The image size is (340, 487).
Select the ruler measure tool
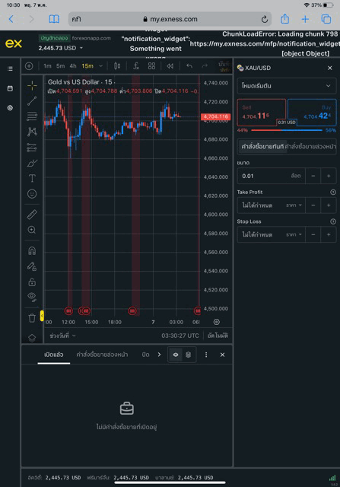(32, 215)
